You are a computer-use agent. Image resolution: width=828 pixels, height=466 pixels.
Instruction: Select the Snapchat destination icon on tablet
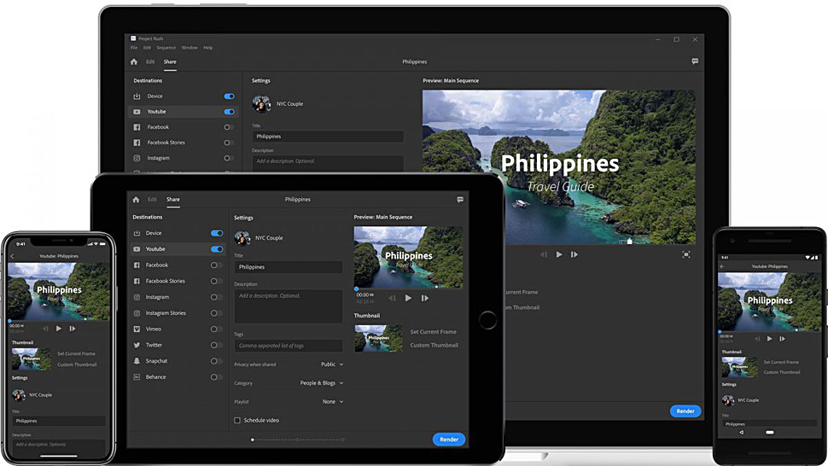click(x=137, y=361)
